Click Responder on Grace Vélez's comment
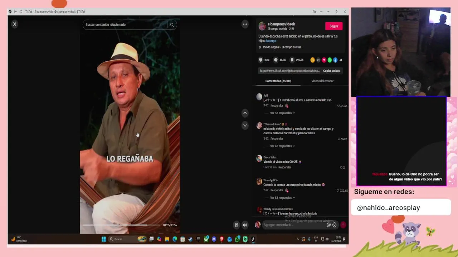This screenshot has height=257, width=458. (x=284, y=167)
